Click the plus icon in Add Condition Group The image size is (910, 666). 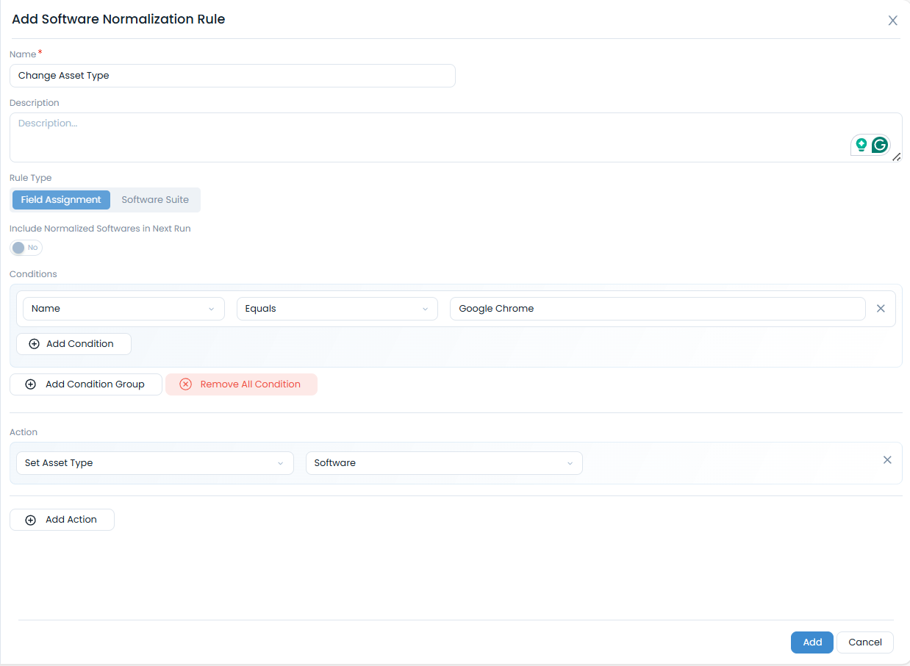point(30,384)
